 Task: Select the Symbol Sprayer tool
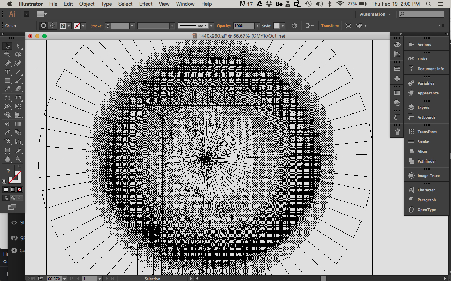tap(7, 142)
